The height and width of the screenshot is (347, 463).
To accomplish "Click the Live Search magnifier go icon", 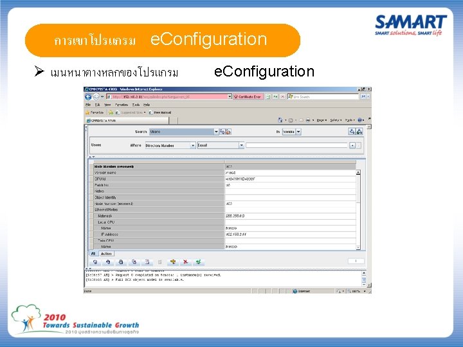I will click(x=363, y=96).
